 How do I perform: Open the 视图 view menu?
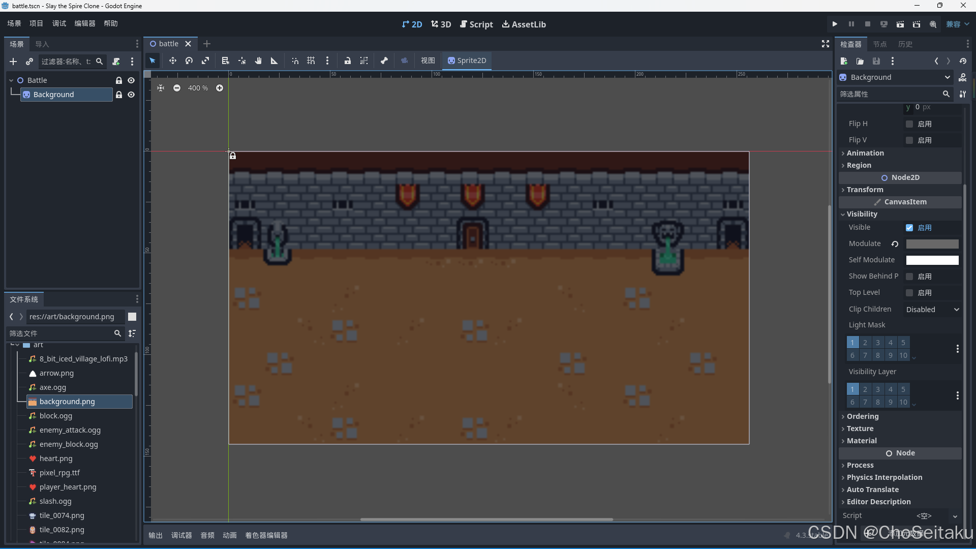tap(428, 60)
